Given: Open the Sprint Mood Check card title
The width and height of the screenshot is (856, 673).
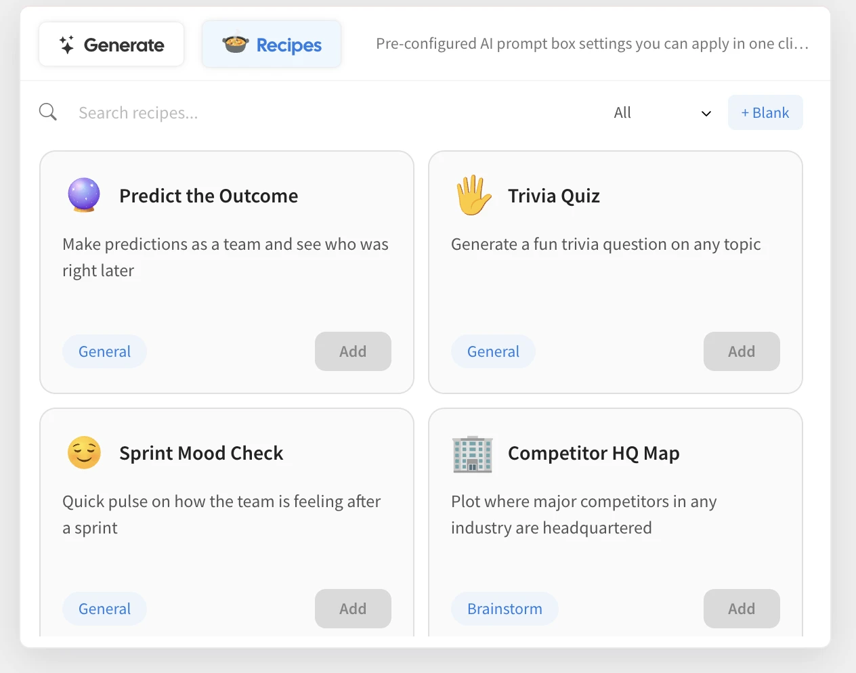Looking at the screenshot, I should pos(201,453).
